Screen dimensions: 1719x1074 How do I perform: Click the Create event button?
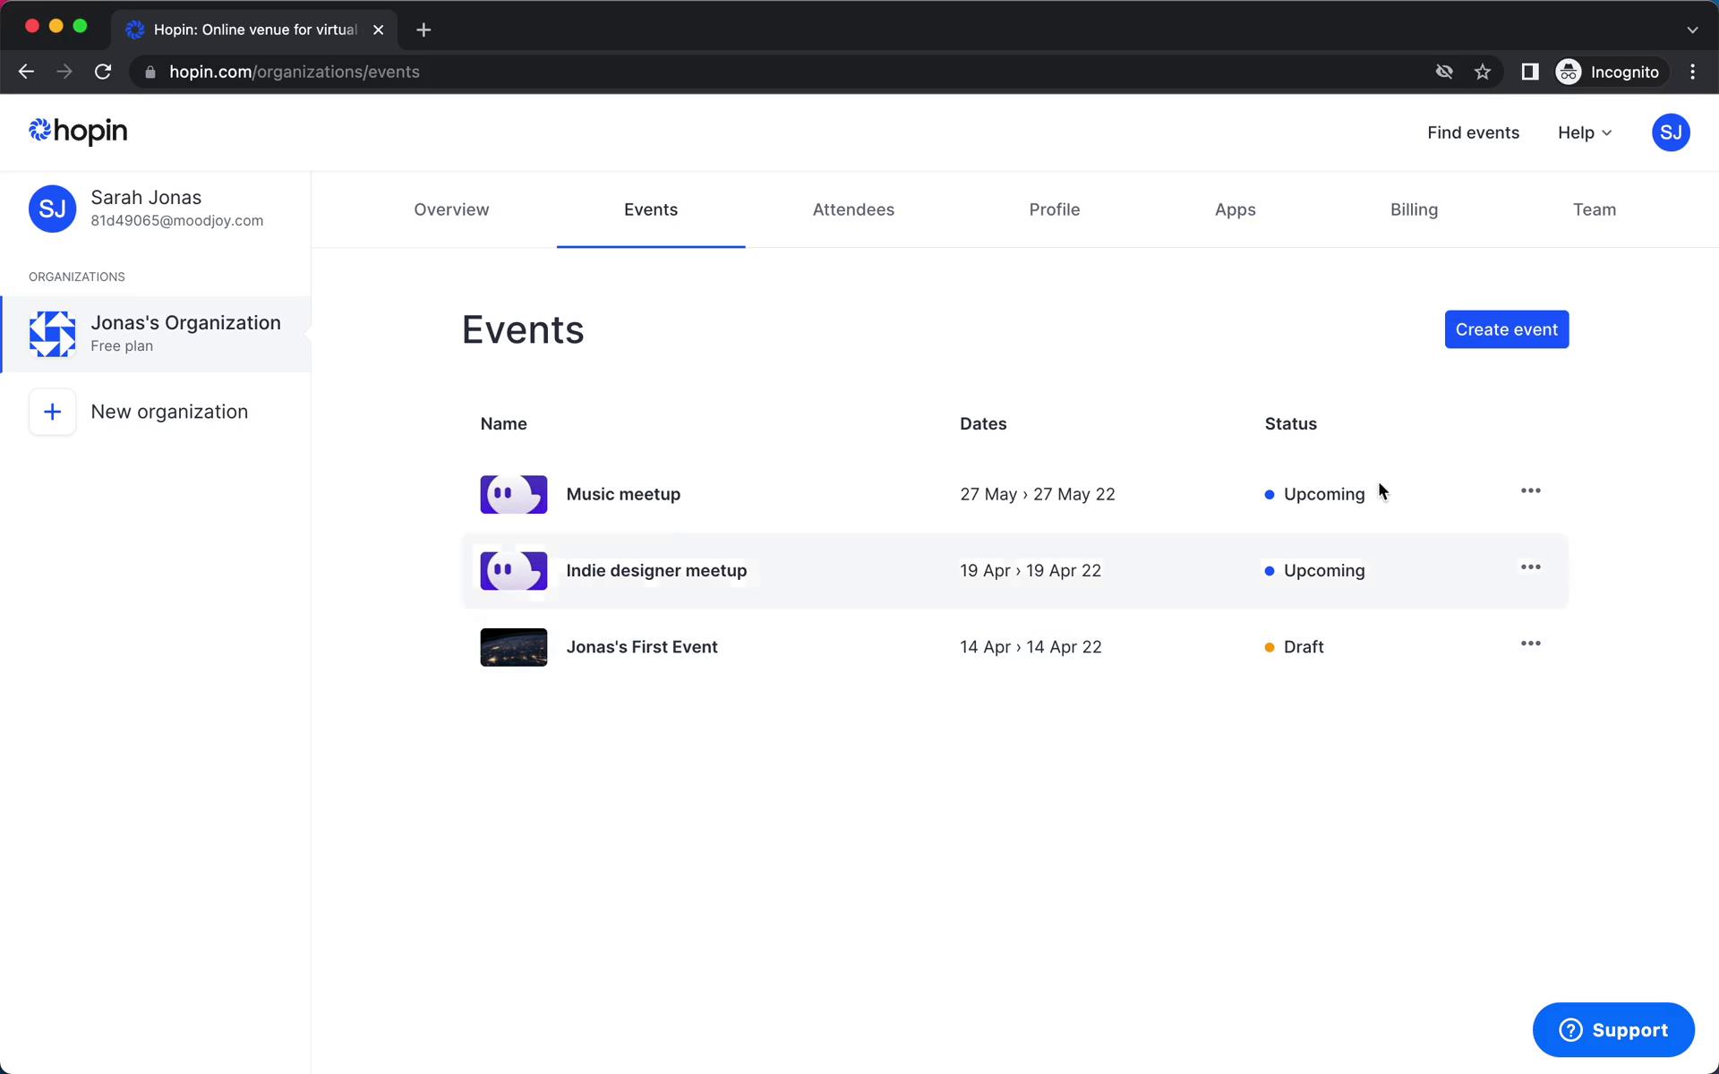click(1506, 329)
